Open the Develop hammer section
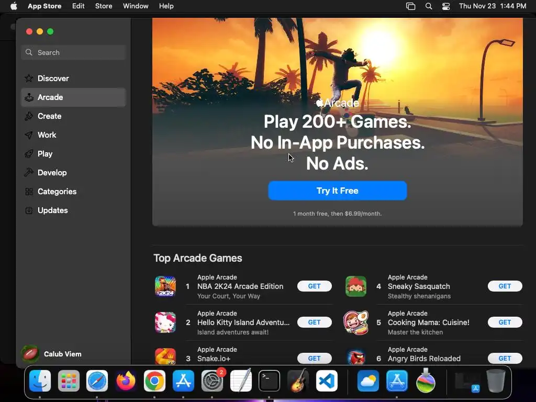This screenshot has width=536, height=402. tap(73, 173)
